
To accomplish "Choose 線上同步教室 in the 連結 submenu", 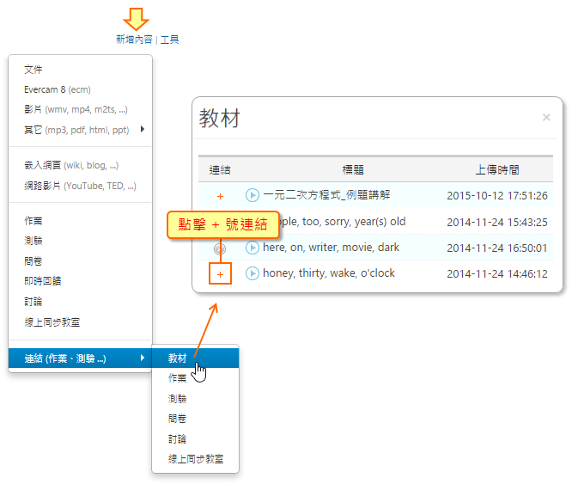I will [195, 459].
